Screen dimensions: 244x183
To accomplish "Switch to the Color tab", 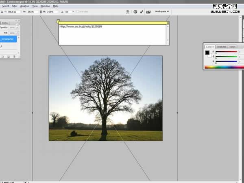I will [x=209, y=47].
